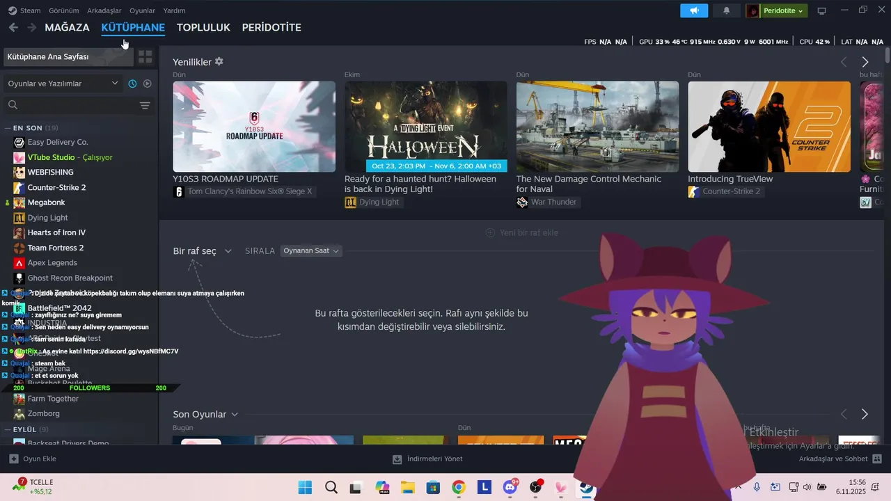Open Windows taskbar search
Image resolution: width=891 pixels, height=501 pixels.
[331, 488]
